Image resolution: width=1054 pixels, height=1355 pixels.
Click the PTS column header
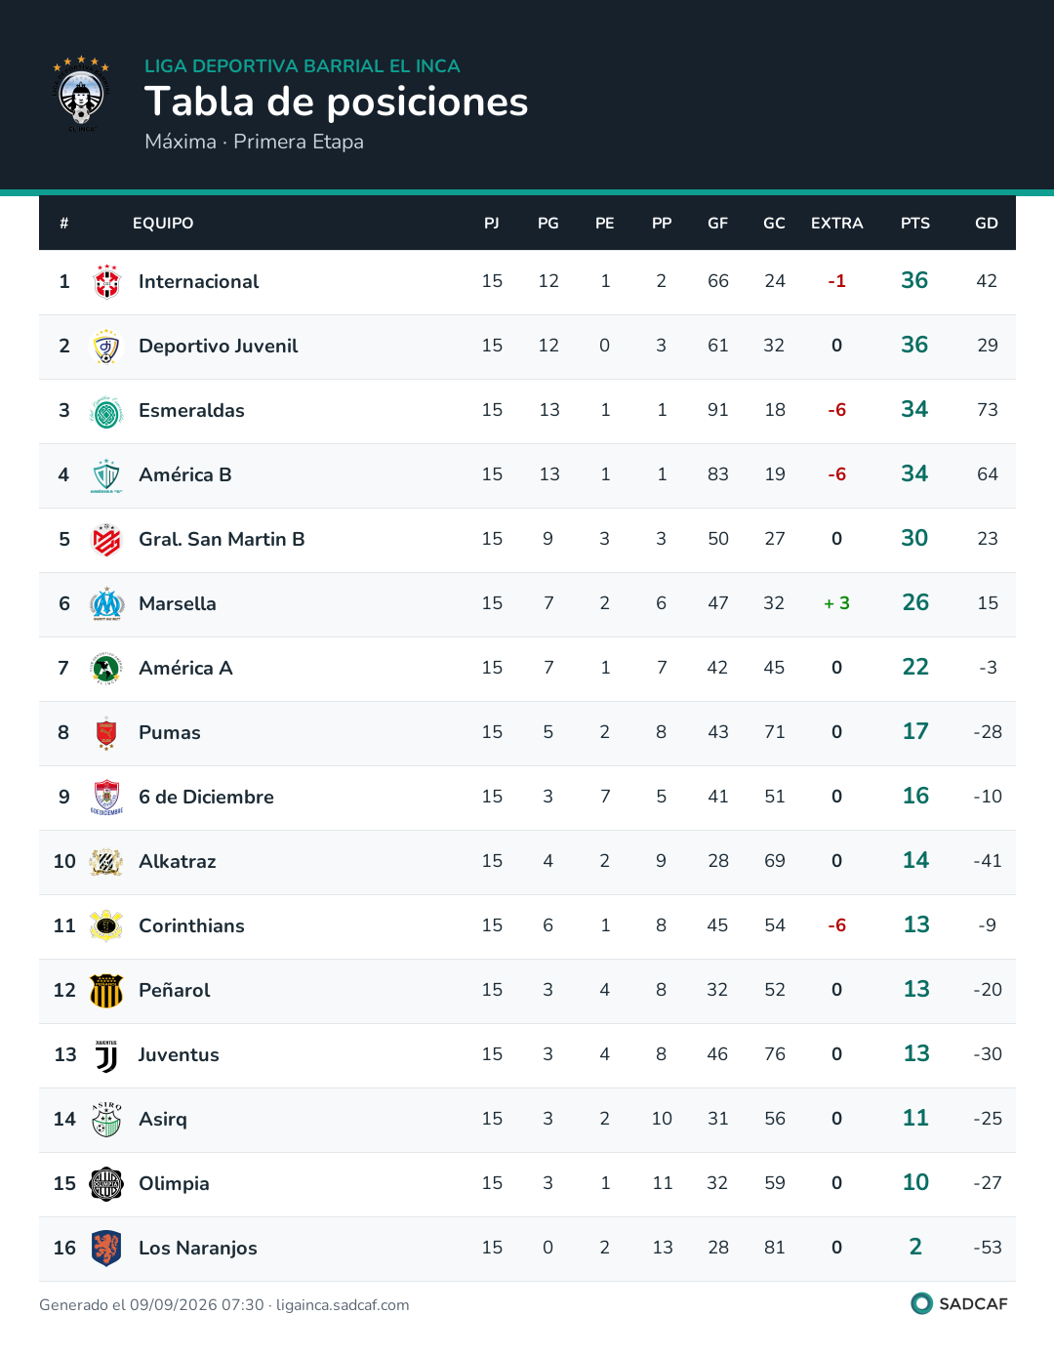(x=915, y=224)
